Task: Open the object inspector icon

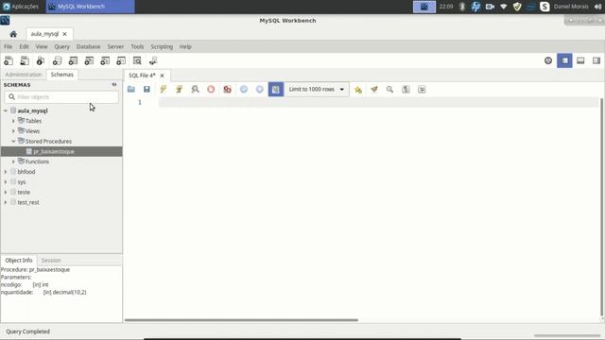Action: 41,60
